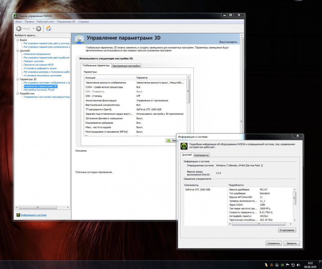Click the volume speaker icon in the tray

coord(299,265)
